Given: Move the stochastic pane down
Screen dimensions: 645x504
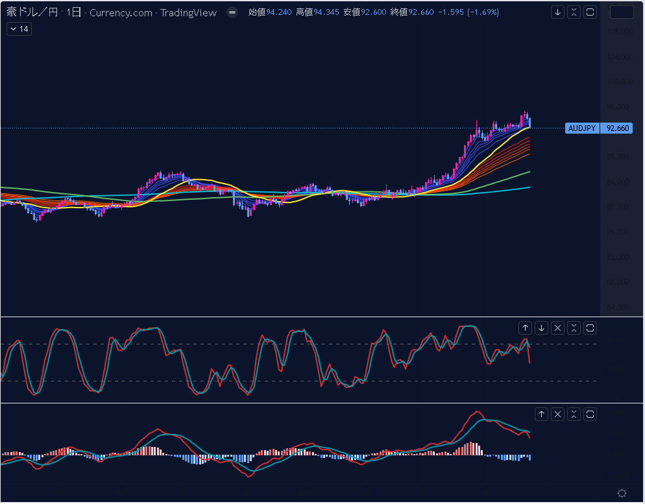Looking at the screenshot, I should (x=541, y=328).
